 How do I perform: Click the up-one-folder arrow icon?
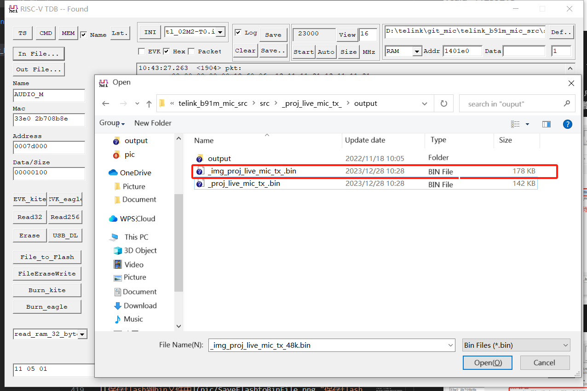pyautogui.click(x=148, y=103)
